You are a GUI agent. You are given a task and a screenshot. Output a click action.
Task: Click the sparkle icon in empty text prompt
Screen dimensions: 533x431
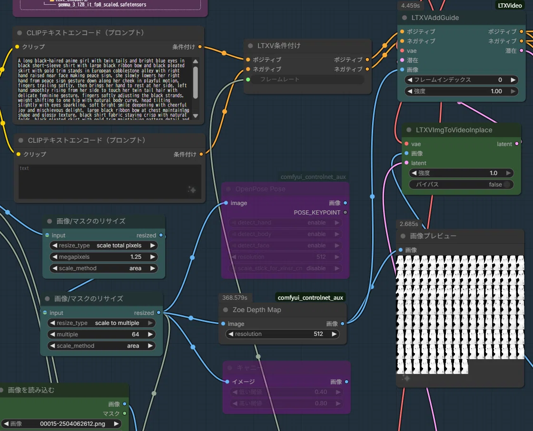192,190
